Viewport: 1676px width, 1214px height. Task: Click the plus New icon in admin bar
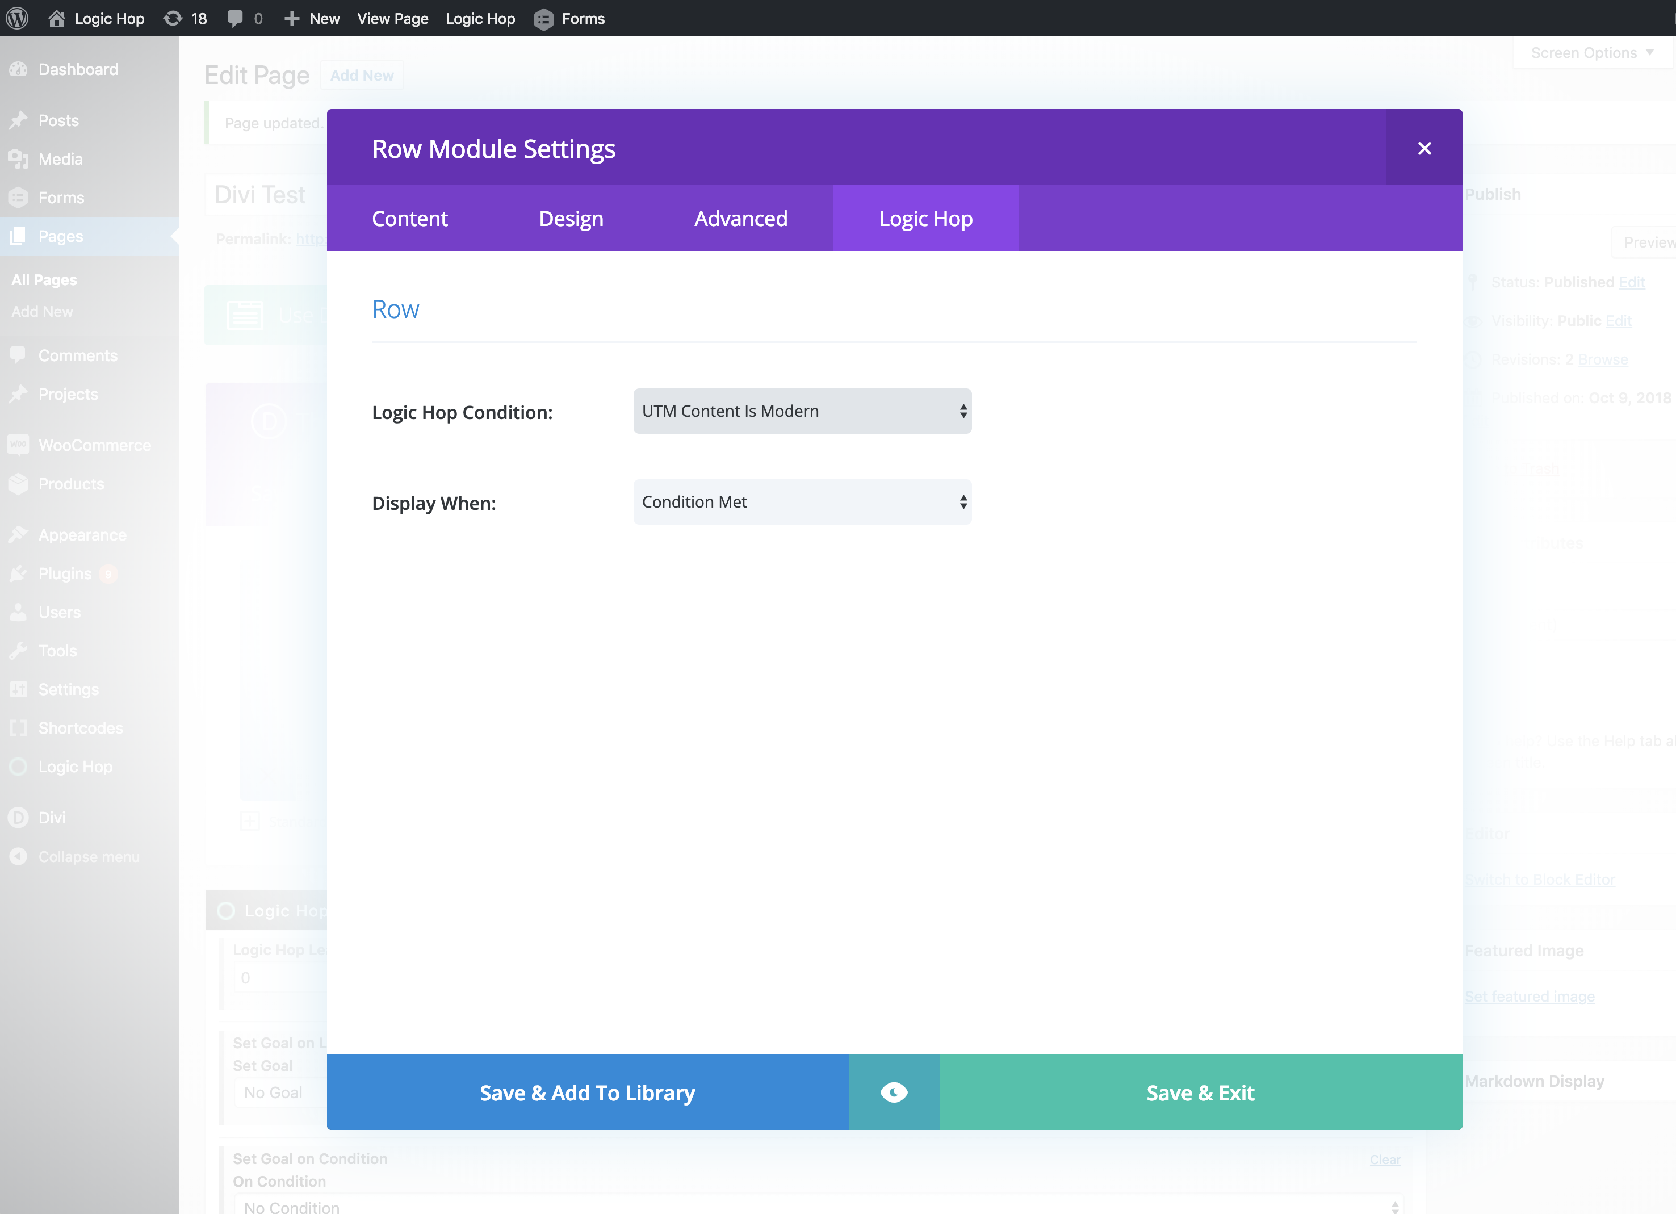click(x=292, y=19)
